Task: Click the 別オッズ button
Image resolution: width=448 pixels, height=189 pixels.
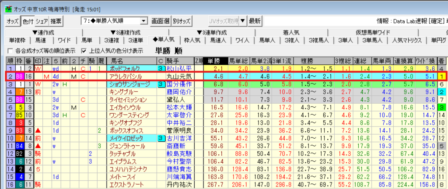Action: coord(182,21)
